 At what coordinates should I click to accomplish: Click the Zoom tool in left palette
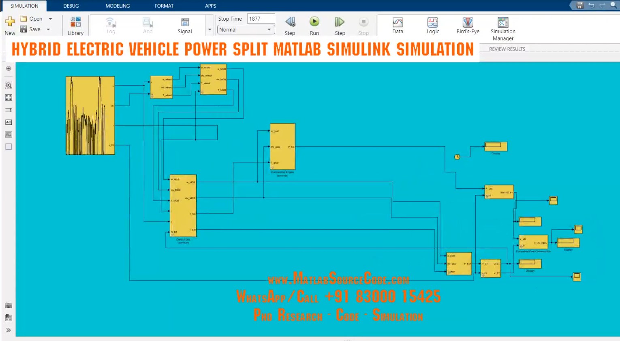(9, 85)
